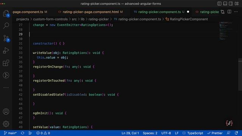Click isDisabled parameter on line 42
The width and height of the screenshot is (242, 136).
(x=76, y=94)
